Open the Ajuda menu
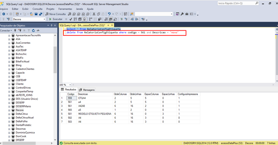Viewport: 278px width, 145px height. pyautogui.click(x=90, y=9)
